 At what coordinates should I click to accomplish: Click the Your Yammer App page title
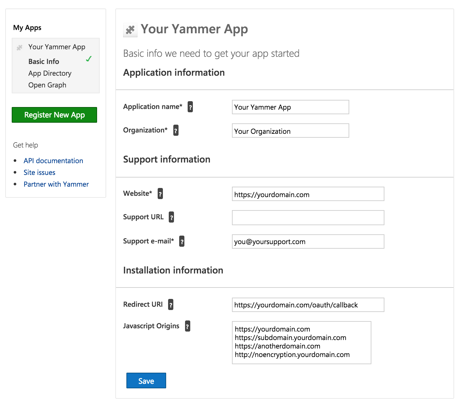[194, 29]
